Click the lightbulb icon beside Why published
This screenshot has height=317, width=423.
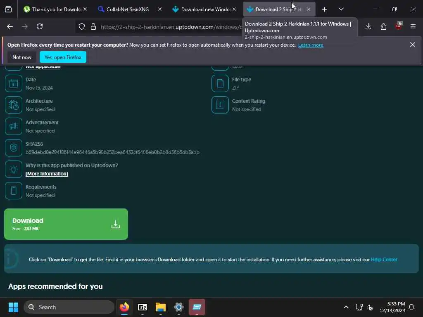(x=14, y=169)
